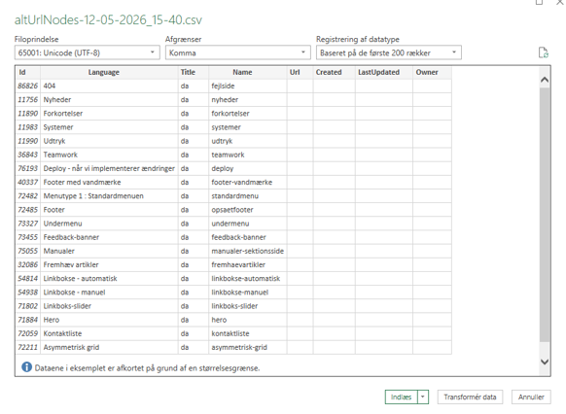Select the cell with Id 73327
This screenshot has height=414, width=566.
pos(28,224)
